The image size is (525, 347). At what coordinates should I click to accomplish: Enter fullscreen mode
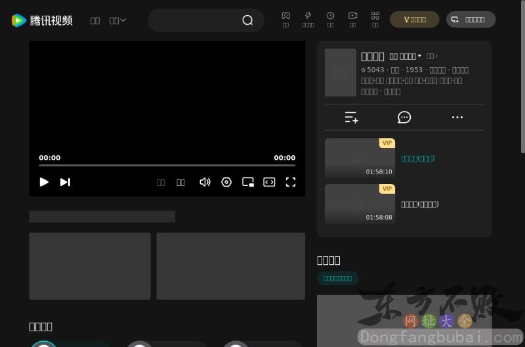tap(291, 182)
